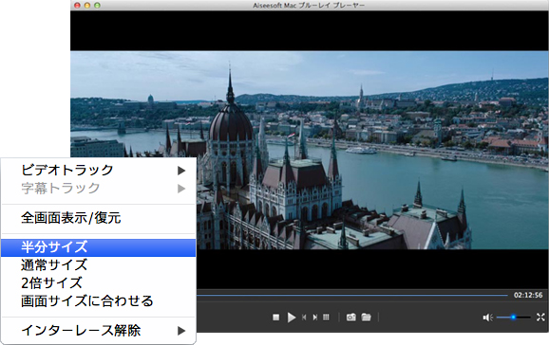Click the play button
Viewport: 549px width, 345px height.
(x=291, y=317)
